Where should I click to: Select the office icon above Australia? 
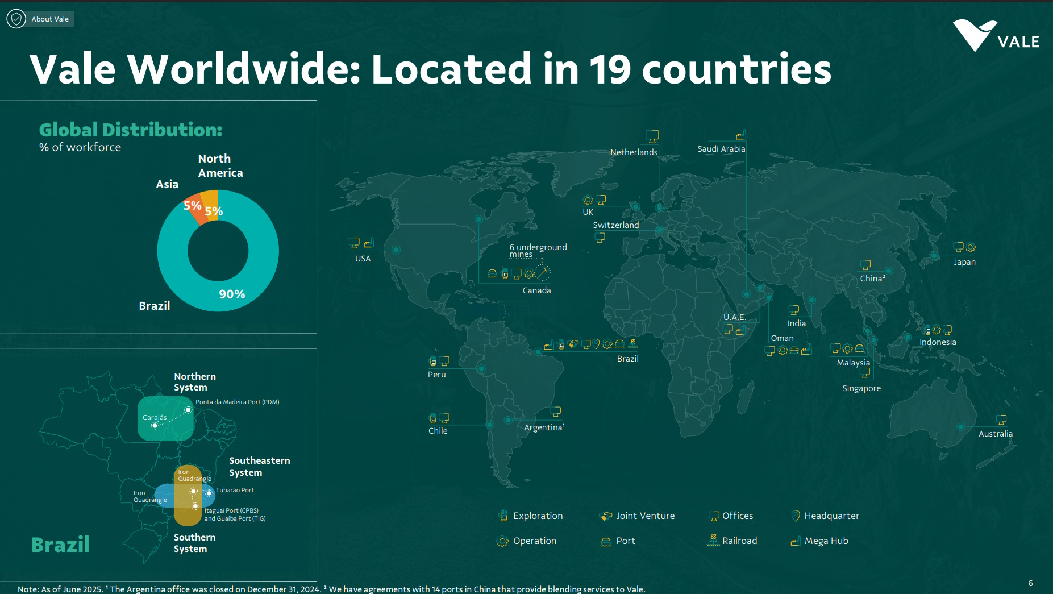1001,419
